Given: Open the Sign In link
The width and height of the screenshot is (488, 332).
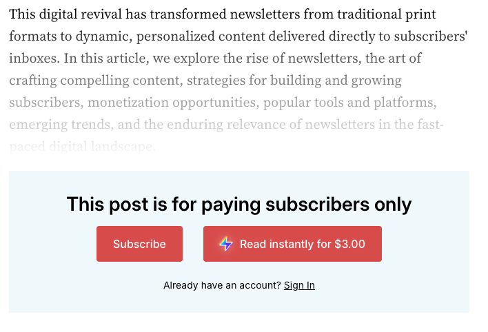Looking at the screenshot, I should coord(299,285).
